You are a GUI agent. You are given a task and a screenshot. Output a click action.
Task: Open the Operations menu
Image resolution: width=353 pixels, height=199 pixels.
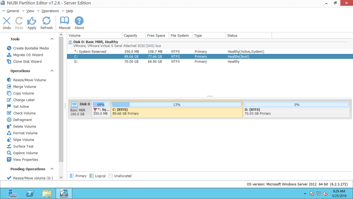(50, 11)
